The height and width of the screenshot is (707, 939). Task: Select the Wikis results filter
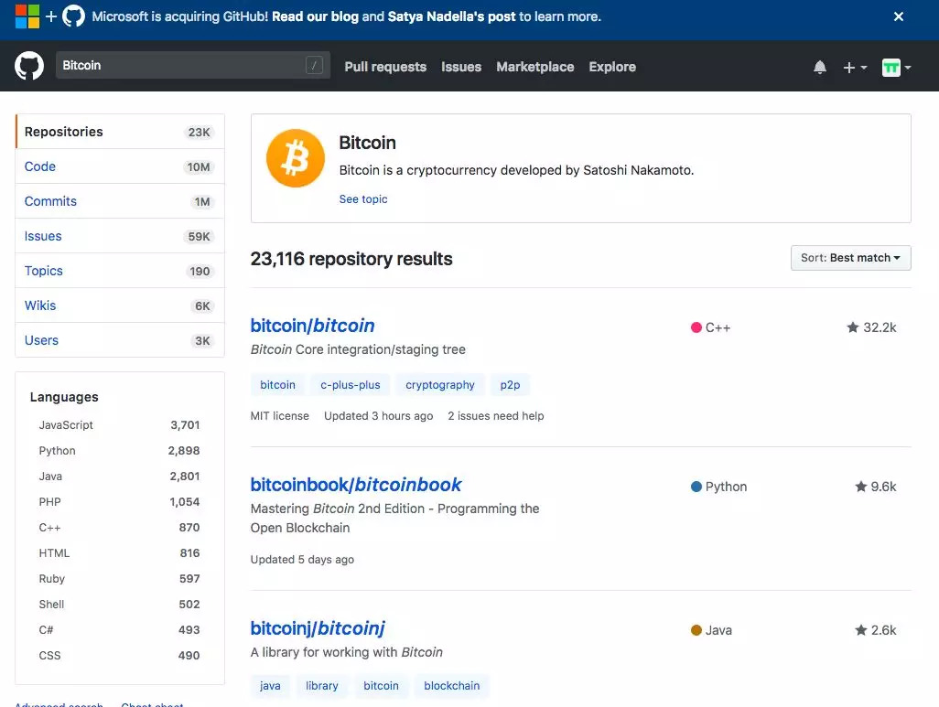[x=120, y=305]
